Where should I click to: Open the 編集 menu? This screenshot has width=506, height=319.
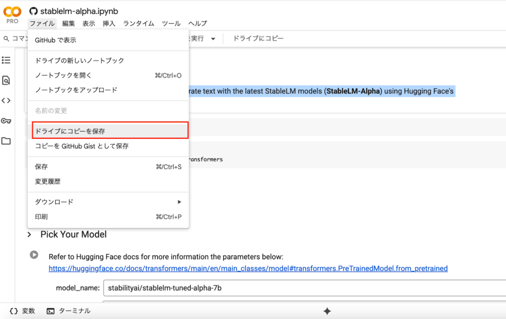coord(68,24)
